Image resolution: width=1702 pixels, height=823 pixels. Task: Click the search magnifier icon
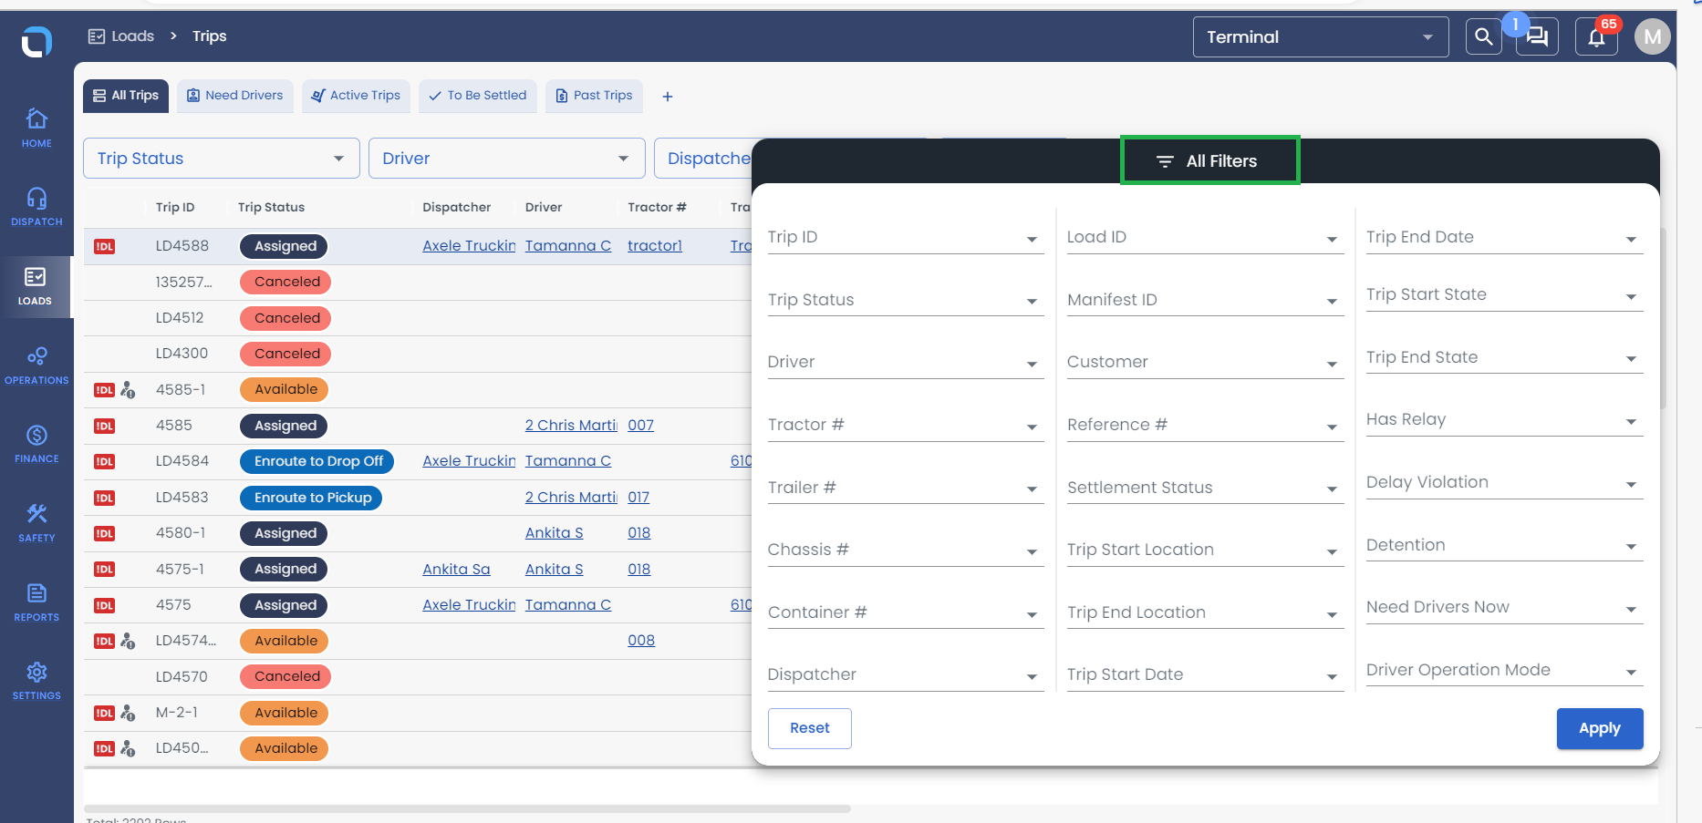[1483, 37]
